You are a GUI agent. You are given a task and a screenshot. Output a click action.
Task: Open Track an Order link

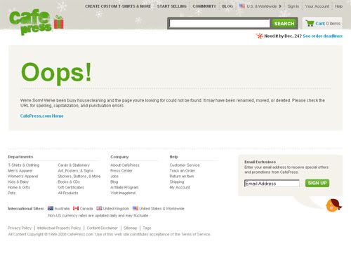(183, 171)
